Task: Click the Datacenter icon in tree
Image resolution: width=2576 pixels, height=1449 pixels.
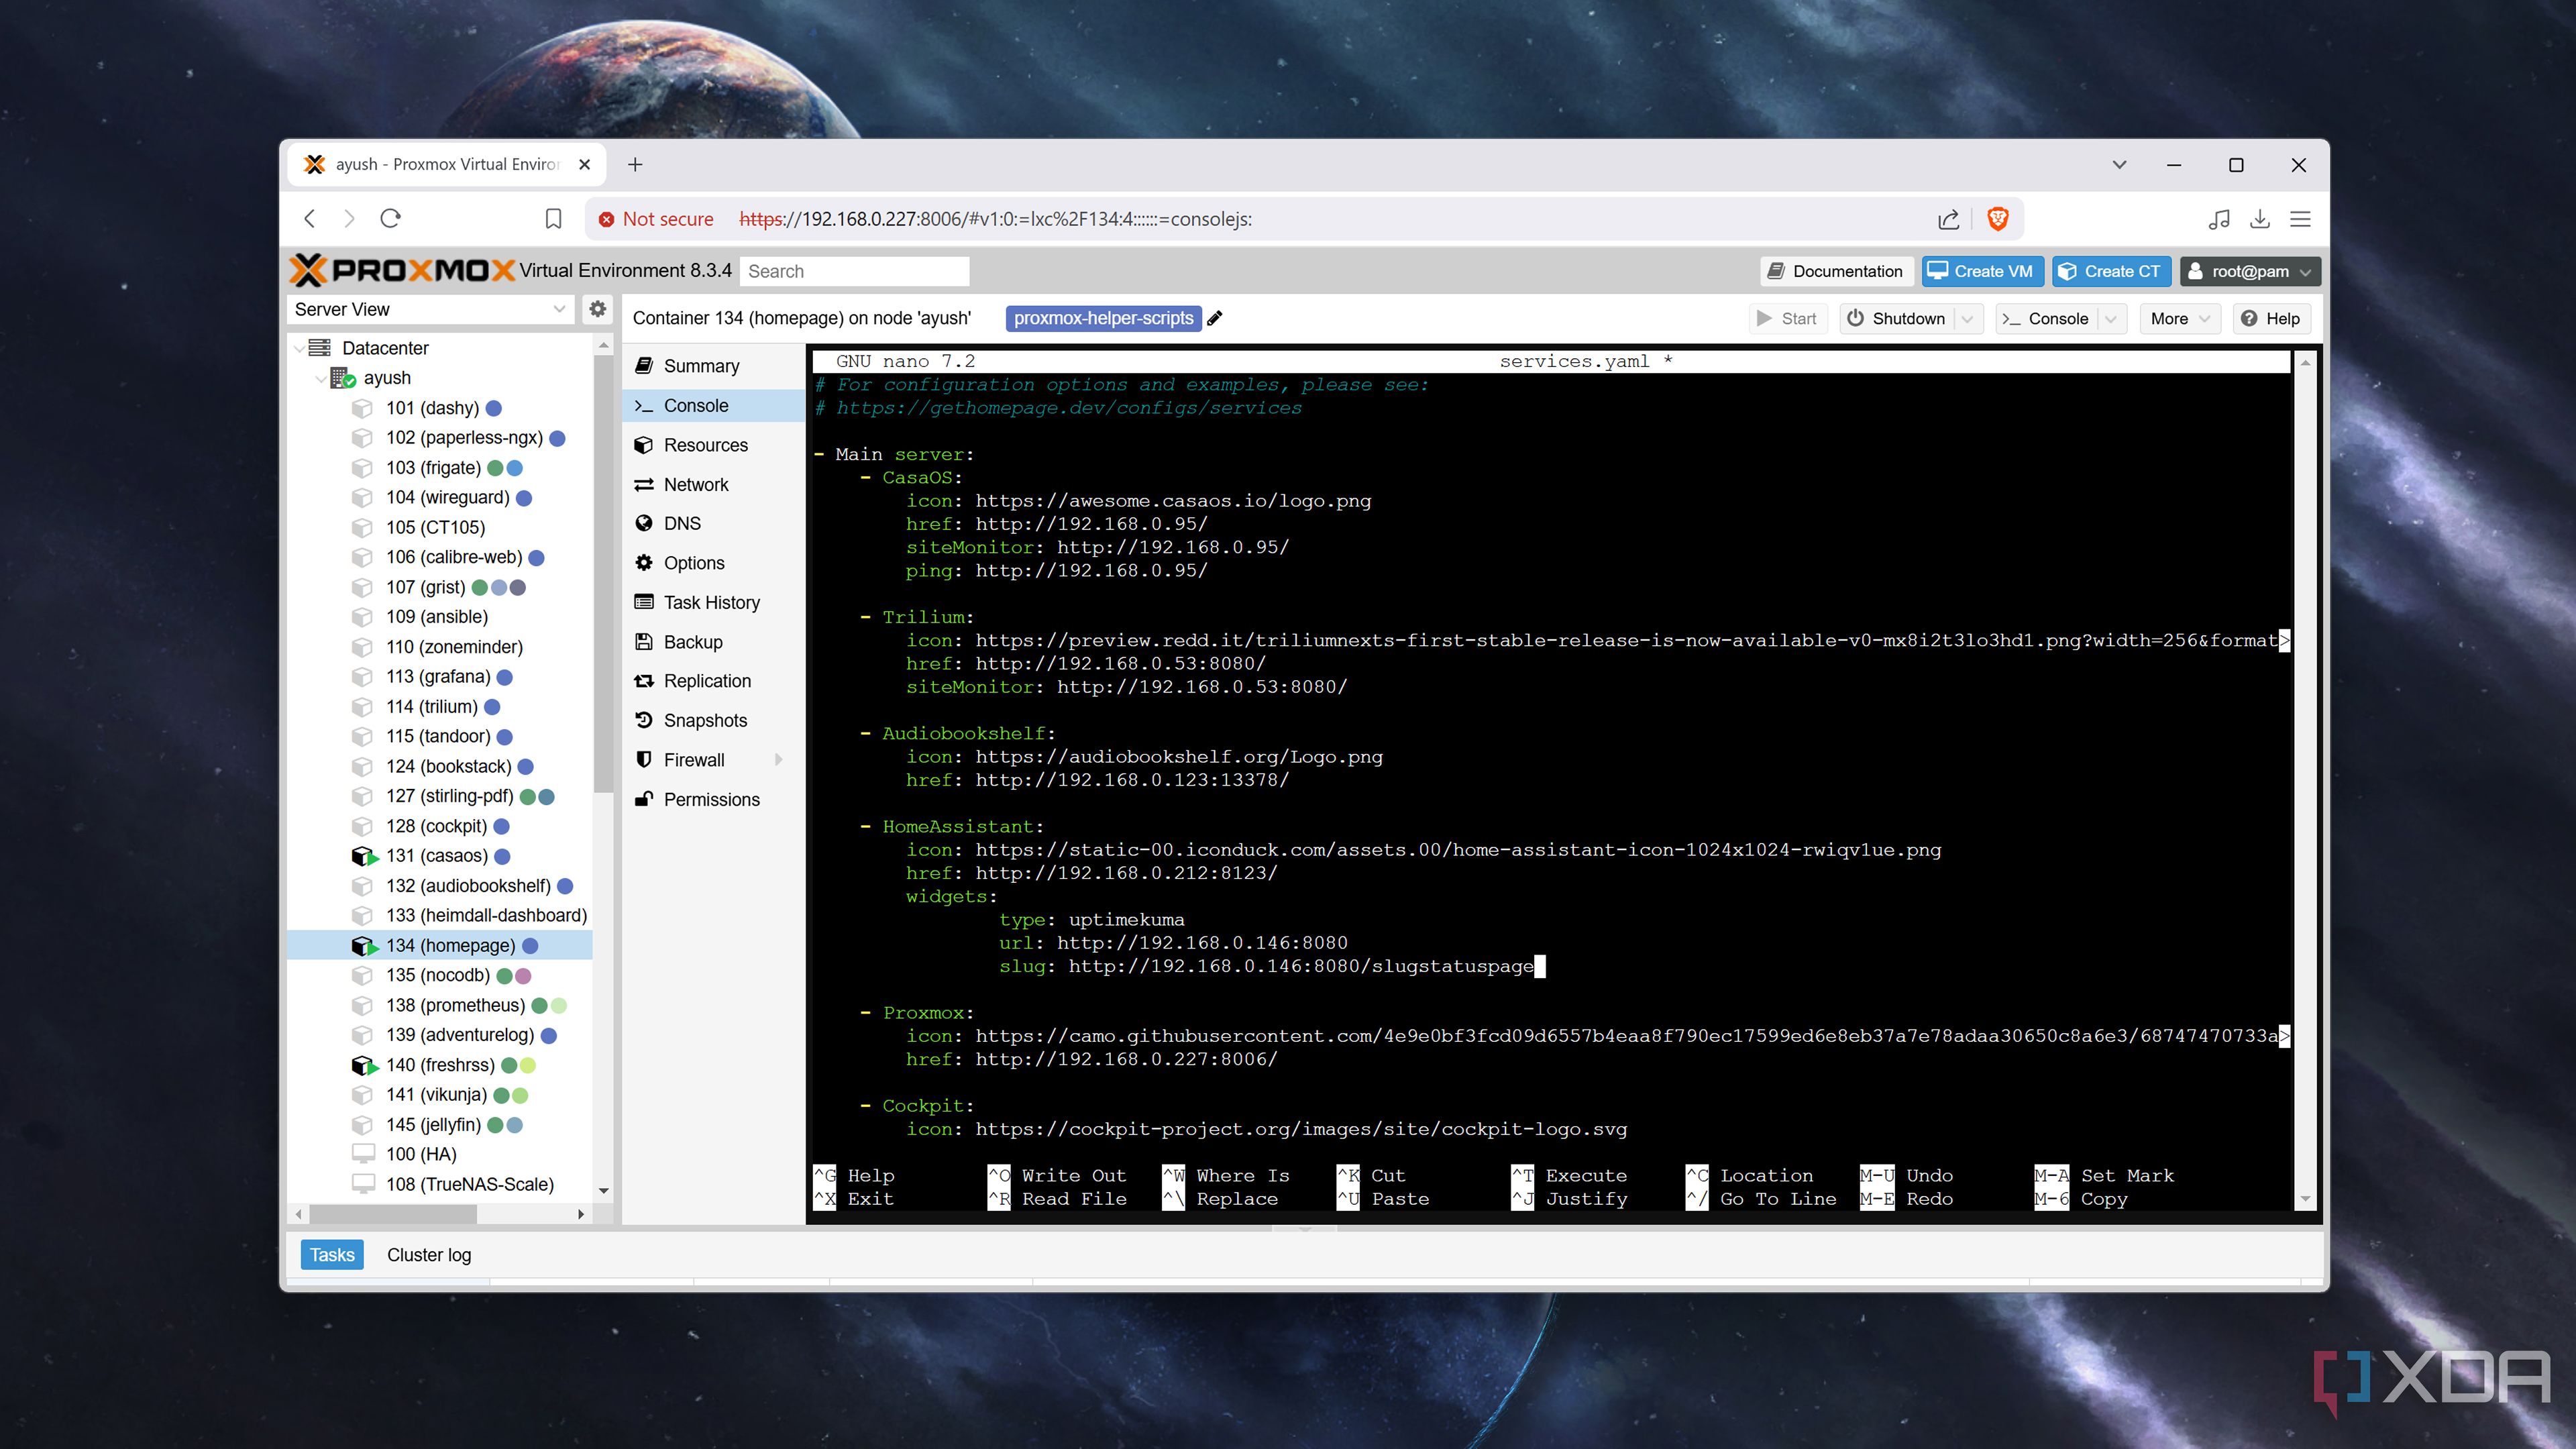Action: 320,348
